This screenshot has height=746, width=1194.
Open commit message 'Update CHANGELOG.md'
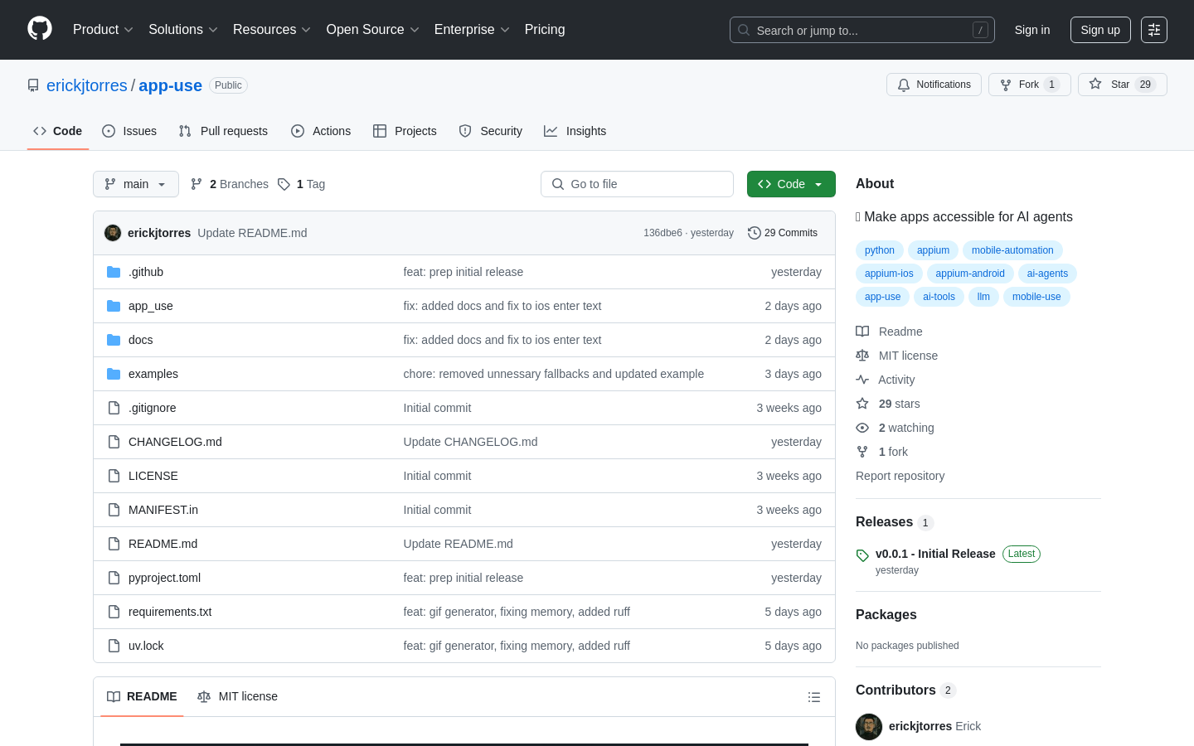point(470,442)
